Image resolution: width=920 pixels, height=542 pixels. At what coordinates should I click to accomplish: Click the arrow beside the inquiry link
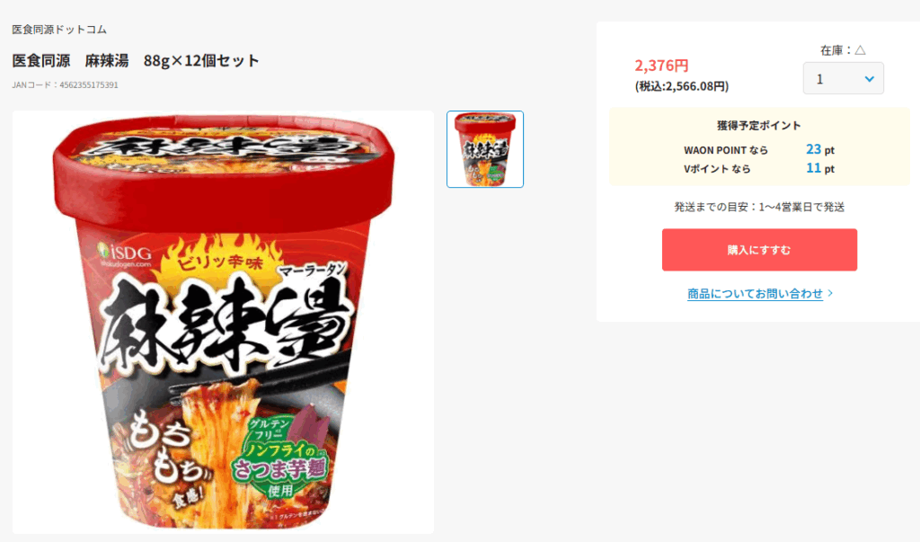point(830,292)
